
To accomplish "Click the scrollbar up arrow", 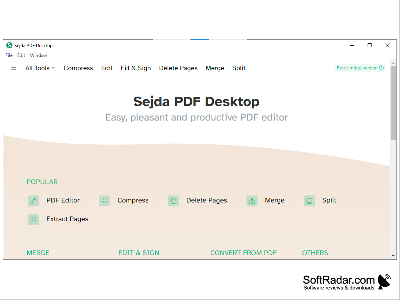I will pos(393,63).
